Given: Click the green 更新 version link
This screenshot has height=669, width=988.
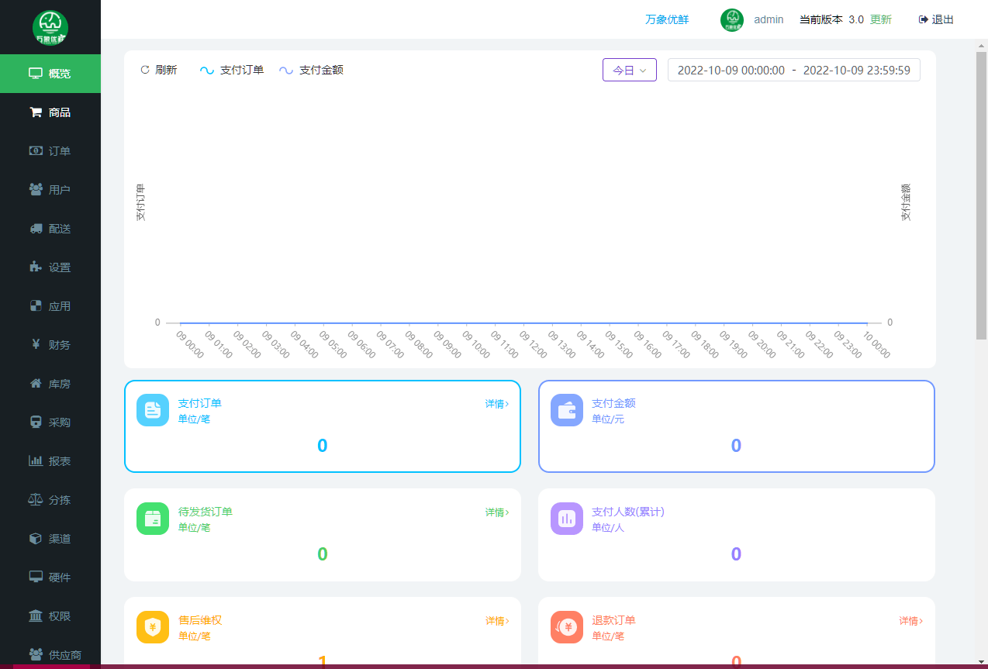Looking at the screenshot, I should click(880, 19).
